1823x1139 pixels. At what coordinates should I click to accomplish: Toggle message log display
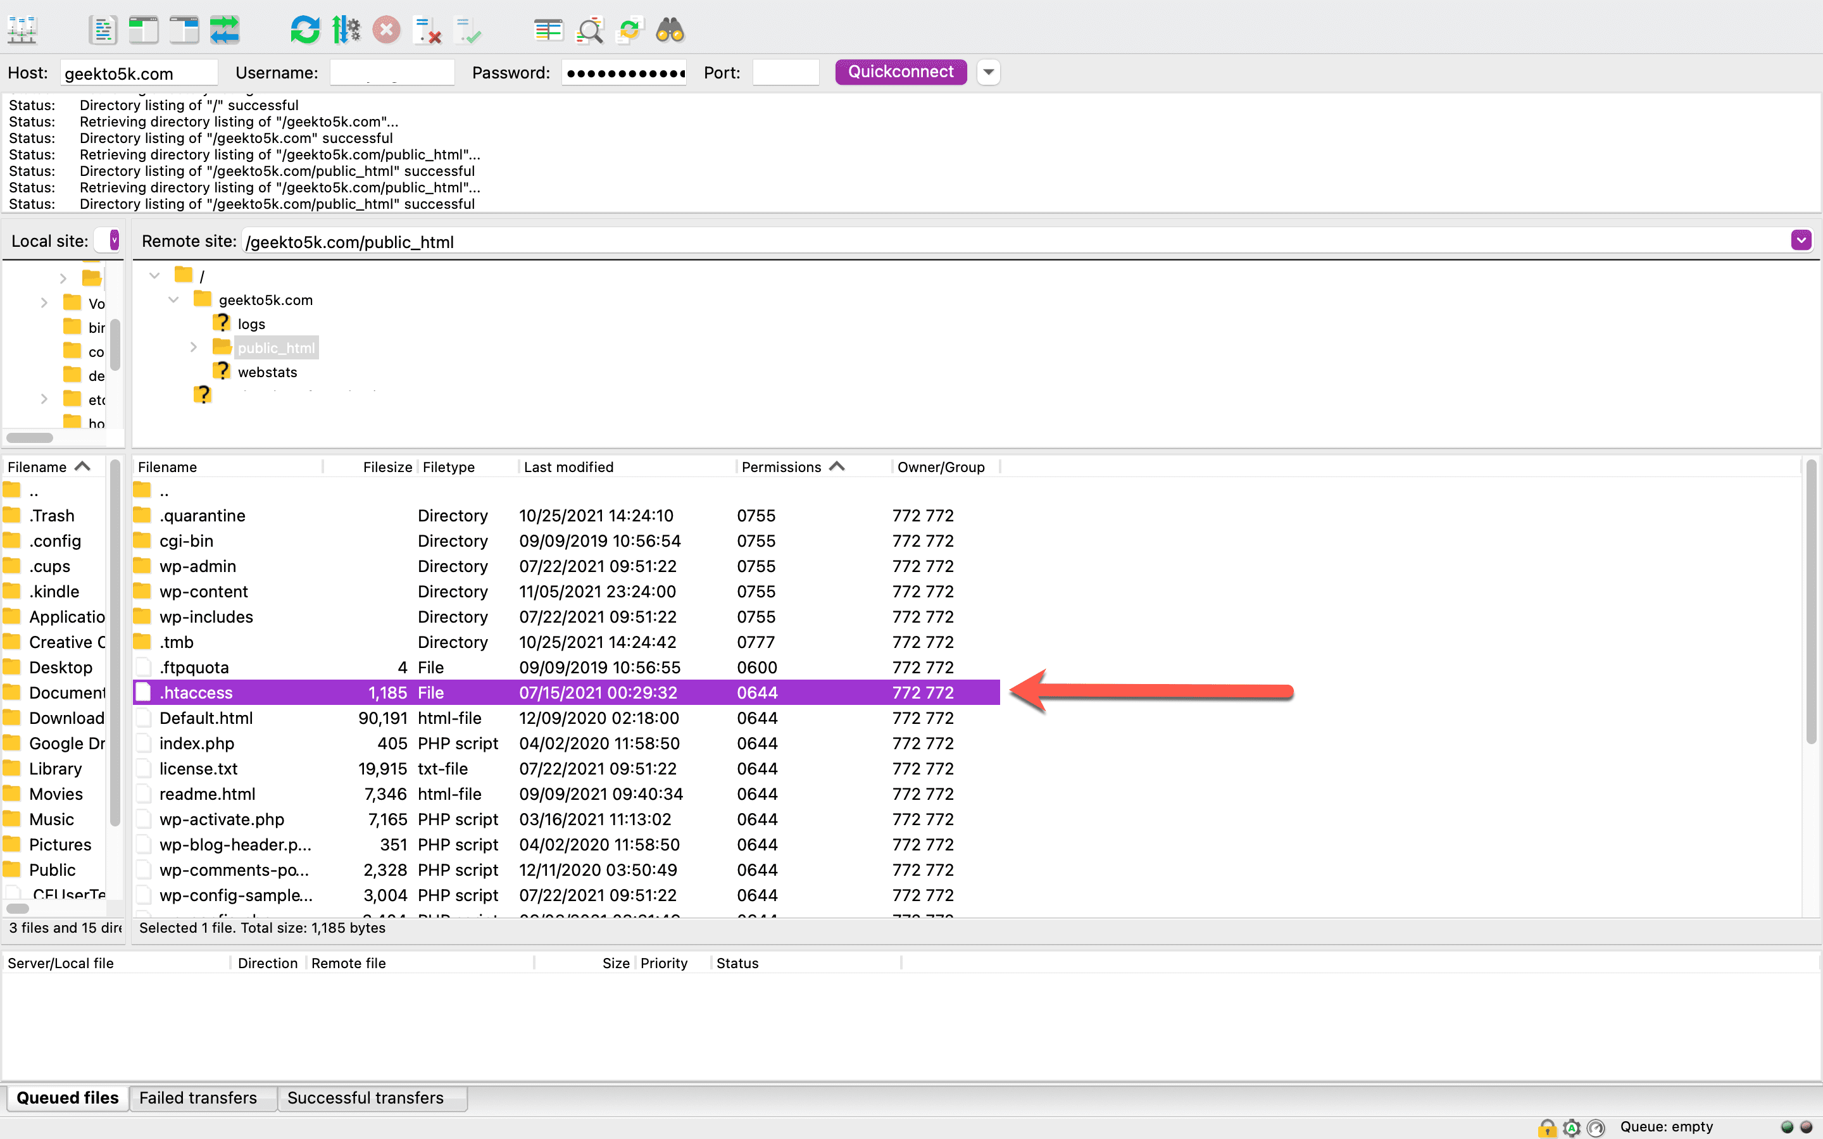pyautogui.click(x=103, y=31)
